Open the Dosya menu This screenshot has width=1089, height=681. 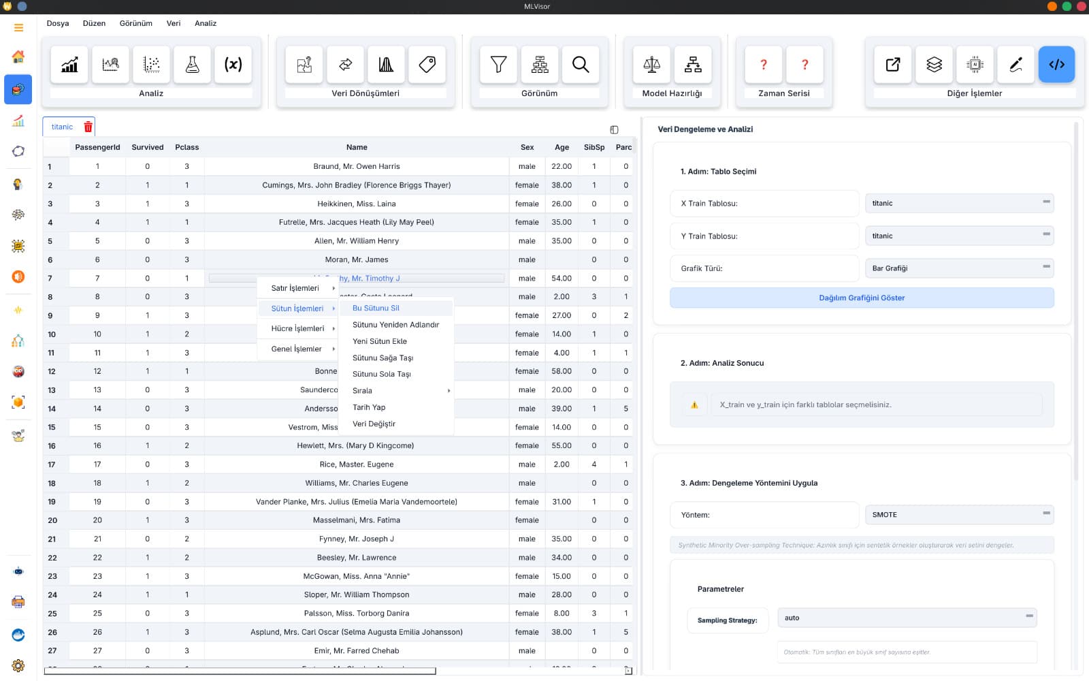click(x=58, y=23)
